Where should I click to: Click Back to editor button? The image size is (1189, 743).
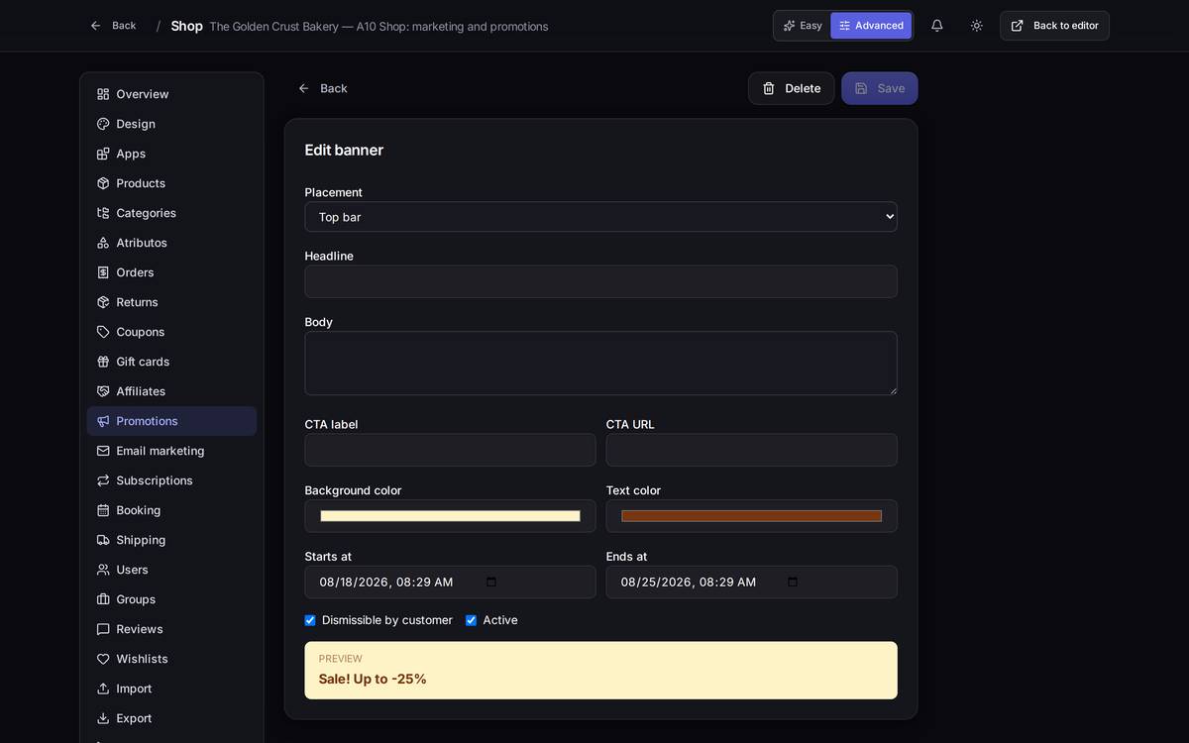pyautogui.click(x=1054, y=26)
